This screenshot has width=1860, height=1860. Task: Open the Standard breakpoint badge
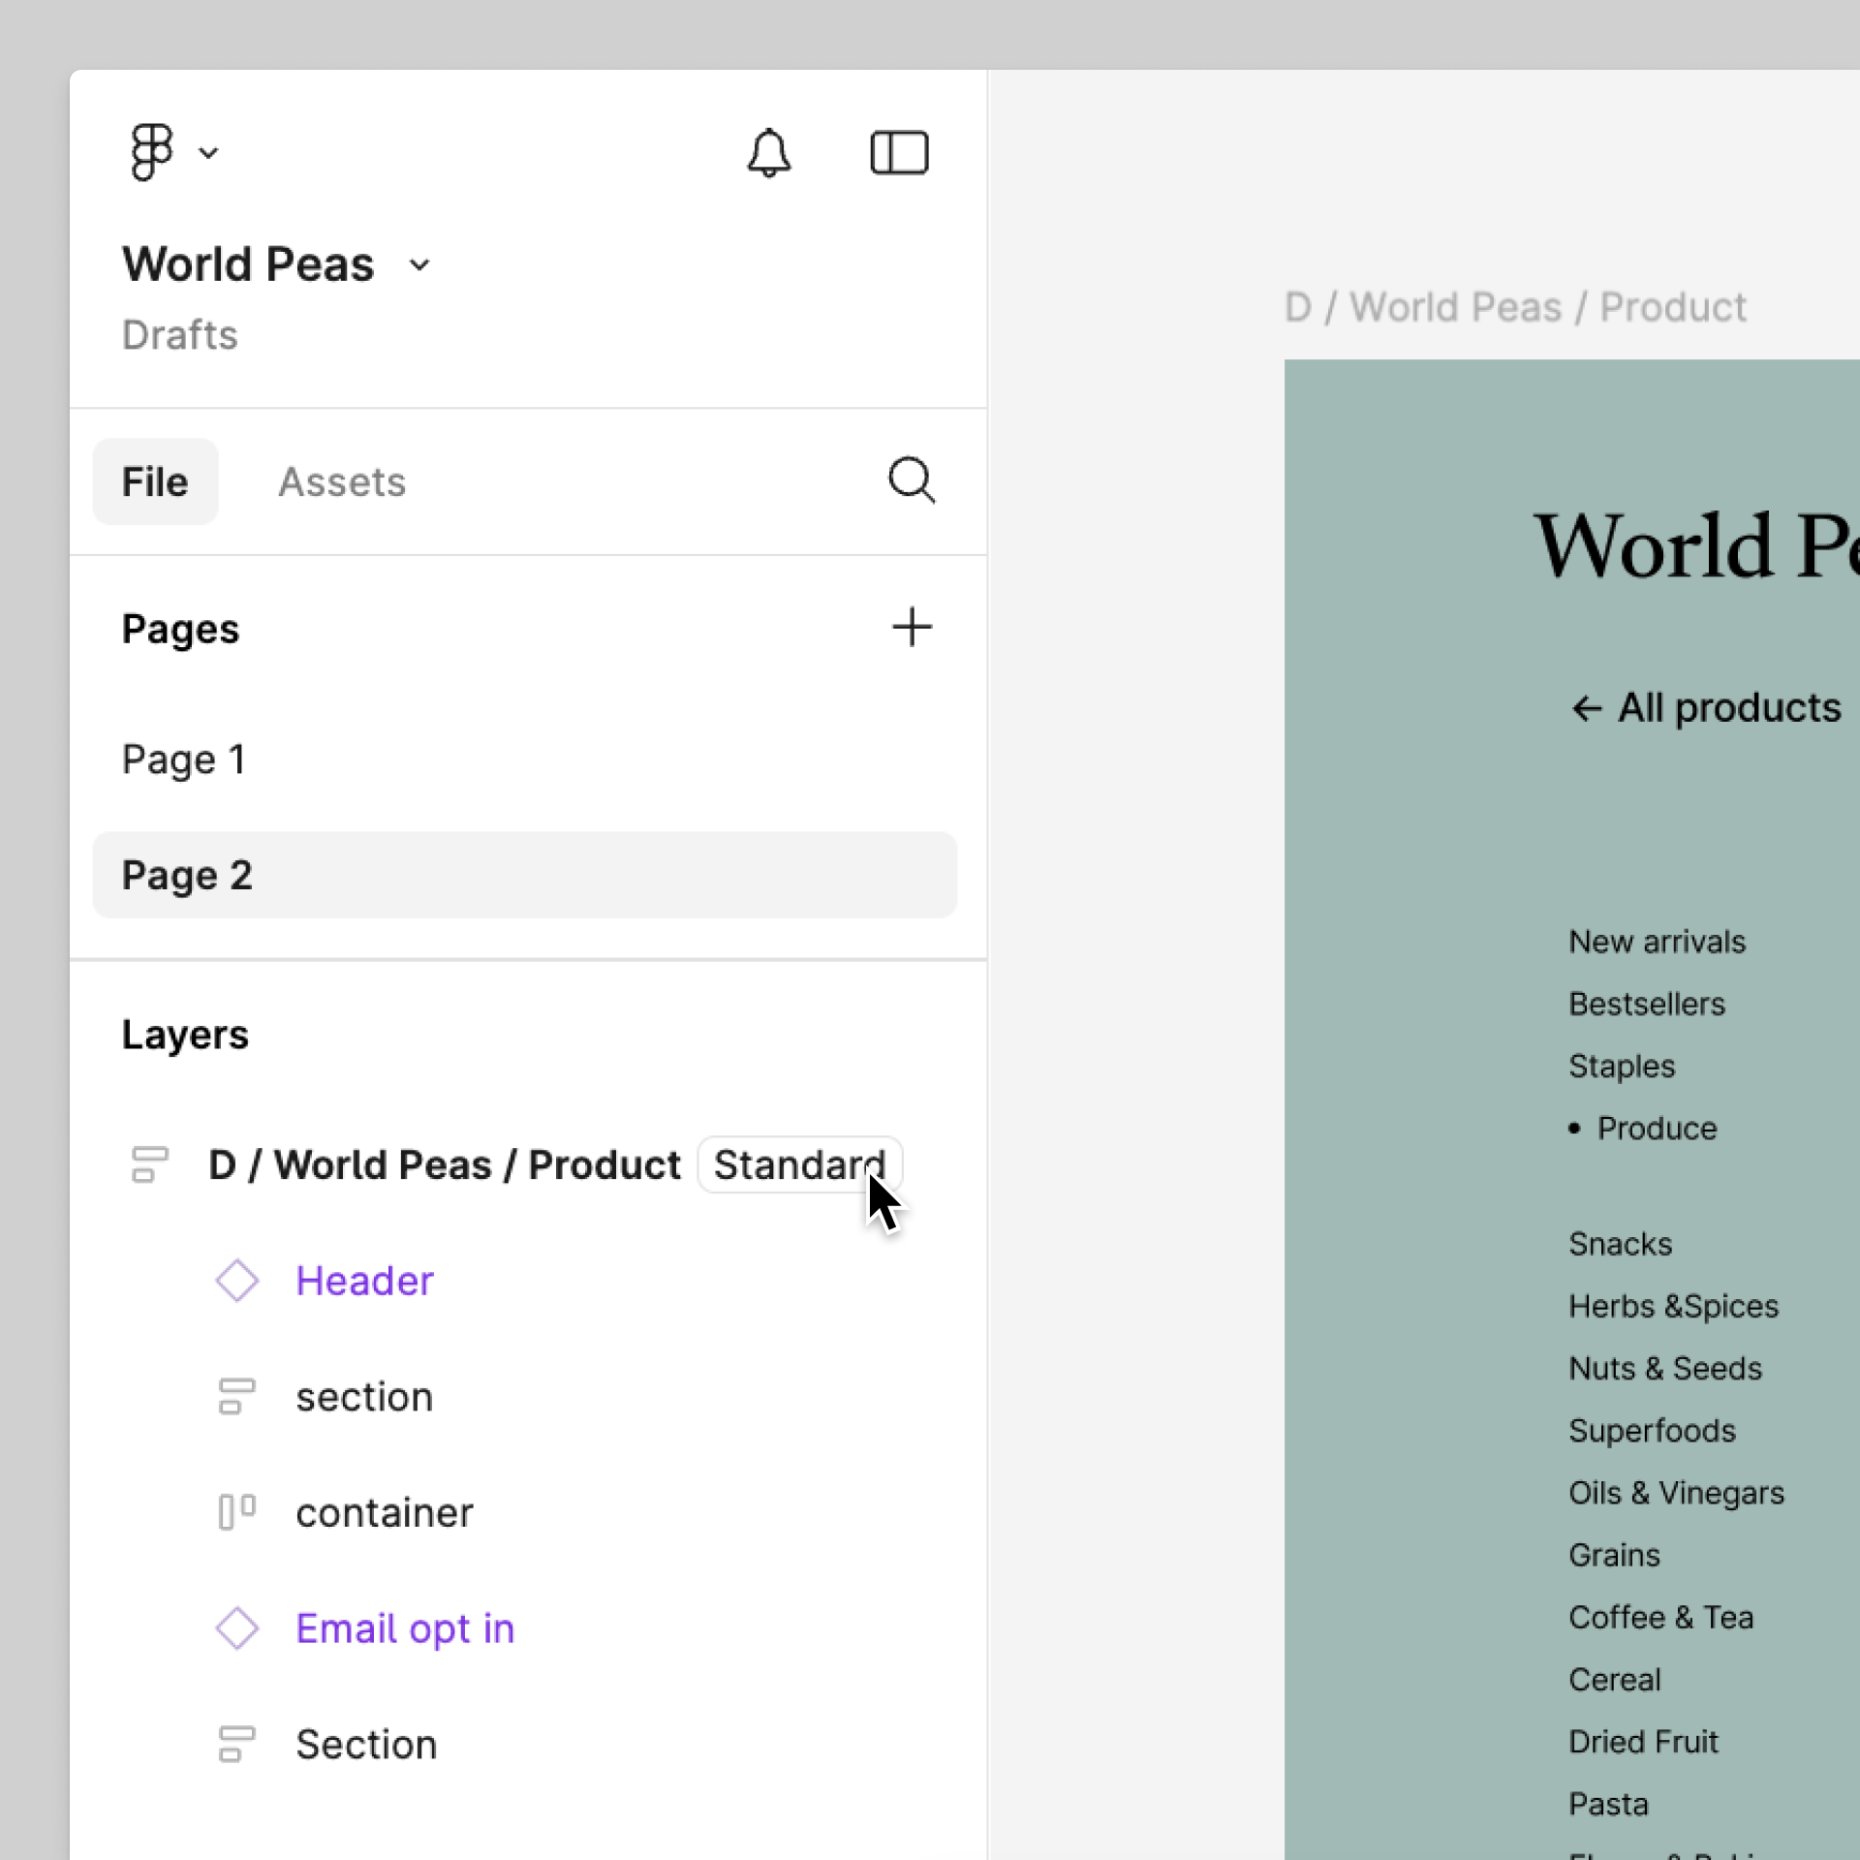[x=798, y=1164]
